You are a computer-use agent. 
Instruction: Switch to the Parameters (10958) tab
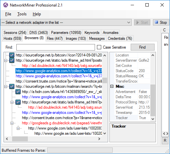pyautogui.click(x=66, y=33)
